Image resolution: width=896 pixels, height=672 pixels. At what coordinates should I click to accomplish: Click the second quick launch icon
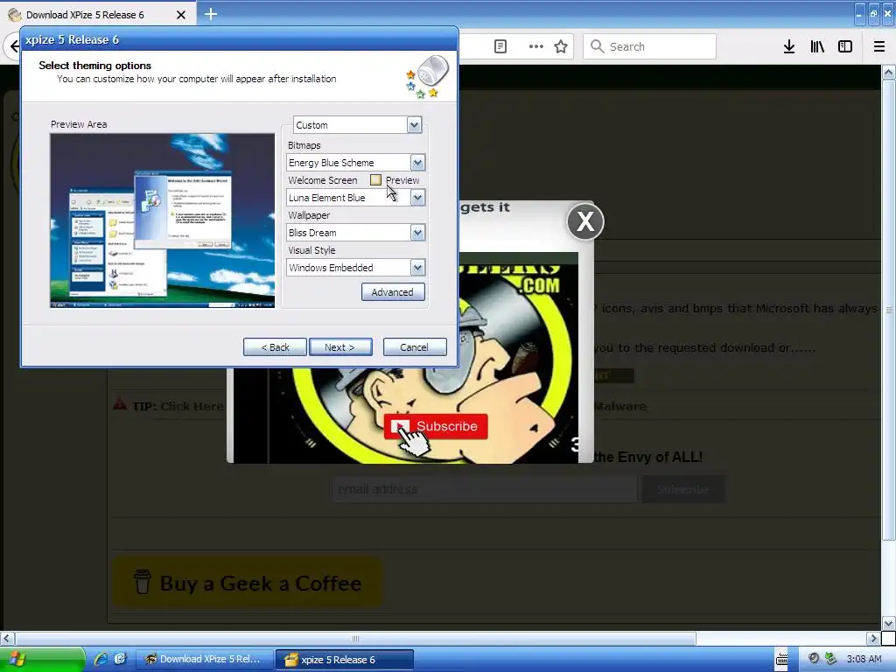[120, 659]
